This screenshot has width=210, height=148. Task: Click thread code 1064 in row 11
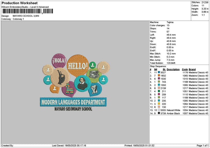pyautogui.click(x=185, y=104)
